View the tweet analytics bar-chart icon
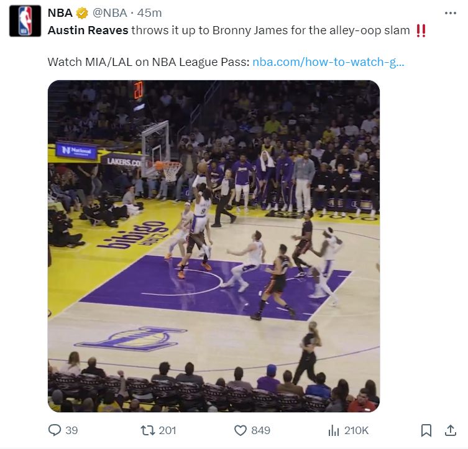The image size is (468, 449). pos(334,430)
